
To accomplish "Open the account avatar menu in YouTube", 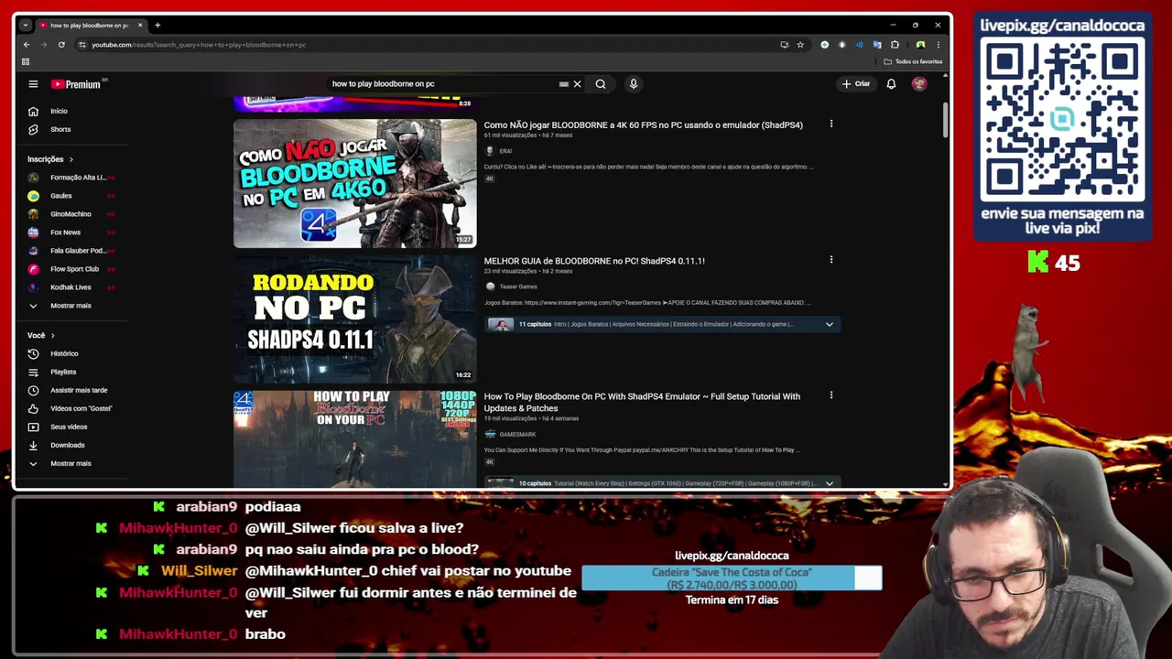I will click(919, 84).
